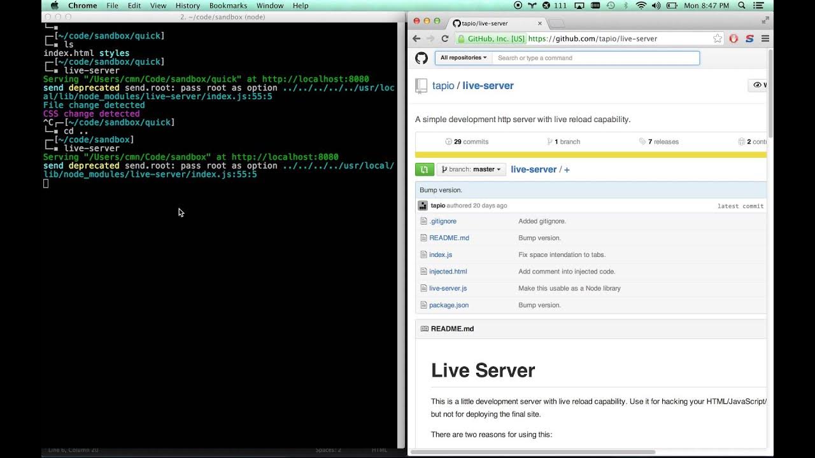815x458 pixels.
Task: Open the branch: master dropdown
Action: [471, 169]
